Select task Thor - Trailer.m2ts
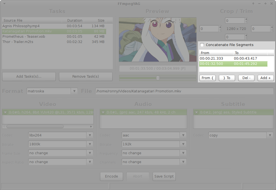This screenshot has height=190, width=276. tap(54, 42)
